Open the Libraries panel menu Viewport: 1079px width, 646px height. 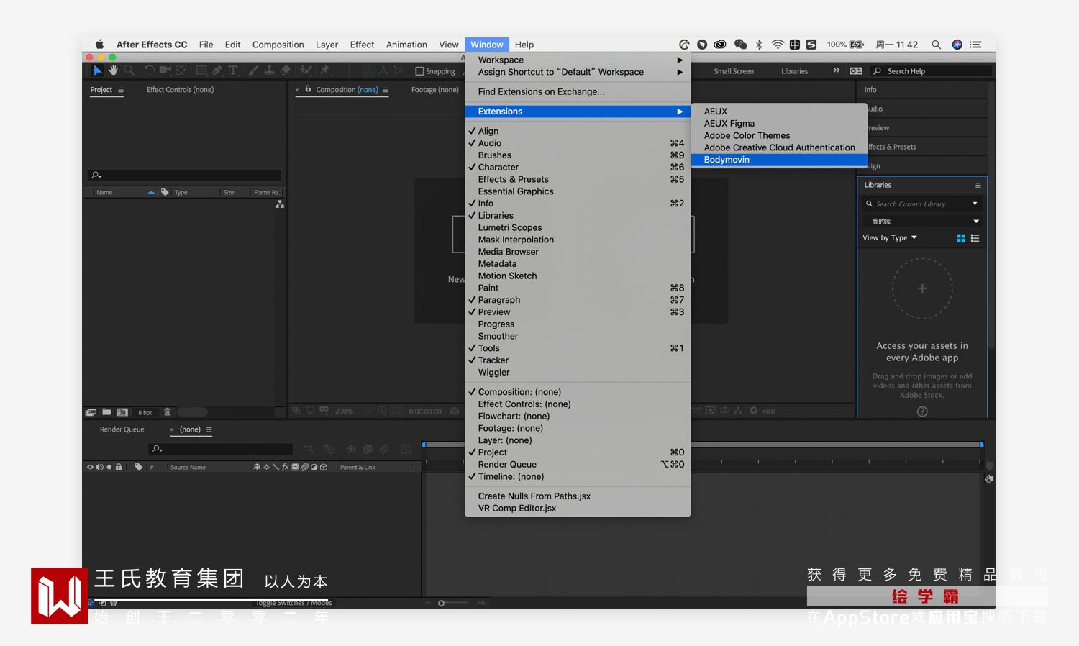(978, 185)
